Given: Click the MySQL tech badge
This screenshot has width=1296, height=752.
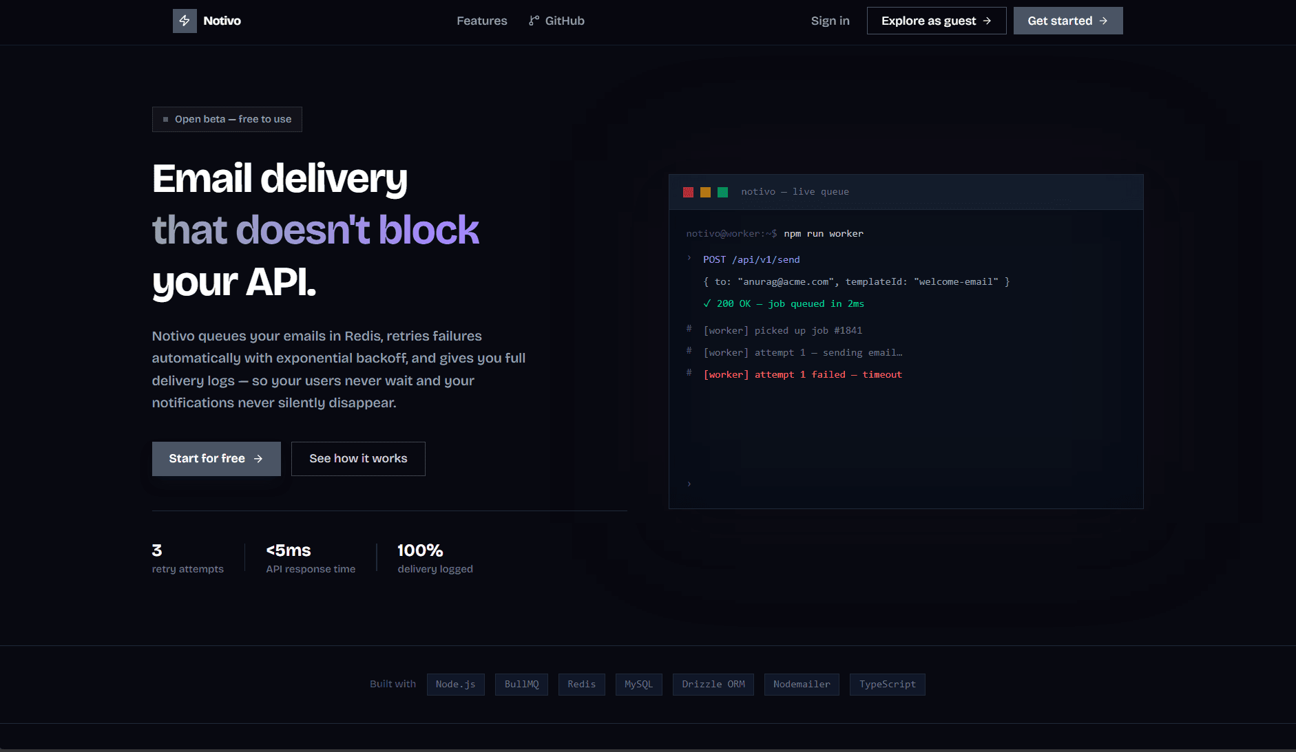Looking at the screenshot, I should (x=639, y=685).
